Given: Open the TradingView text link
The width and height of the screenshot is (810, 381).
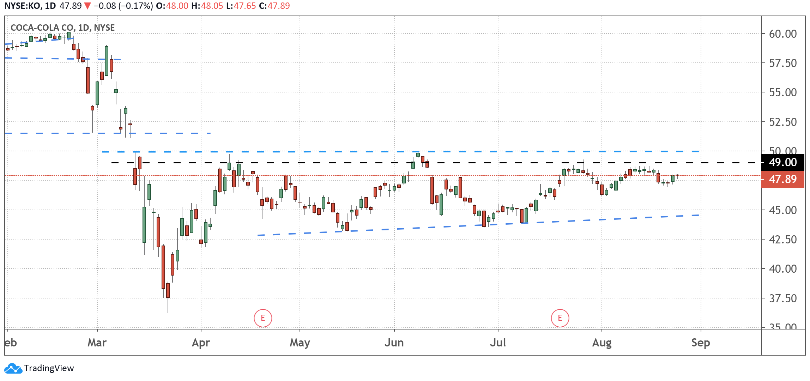Looking at the screenshot, I should tap(49, 368).
